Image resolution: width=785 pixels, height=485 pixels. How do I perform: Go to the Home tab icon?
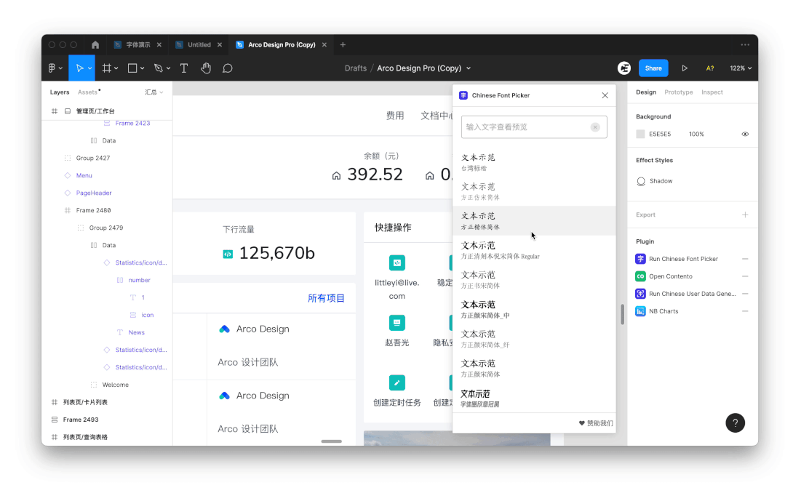(95, 44)
